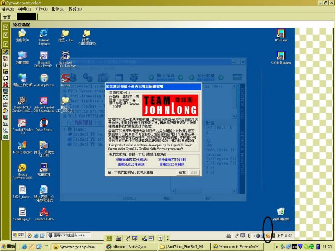Click the local taskbar clock showing 11:26

(327, 247)
